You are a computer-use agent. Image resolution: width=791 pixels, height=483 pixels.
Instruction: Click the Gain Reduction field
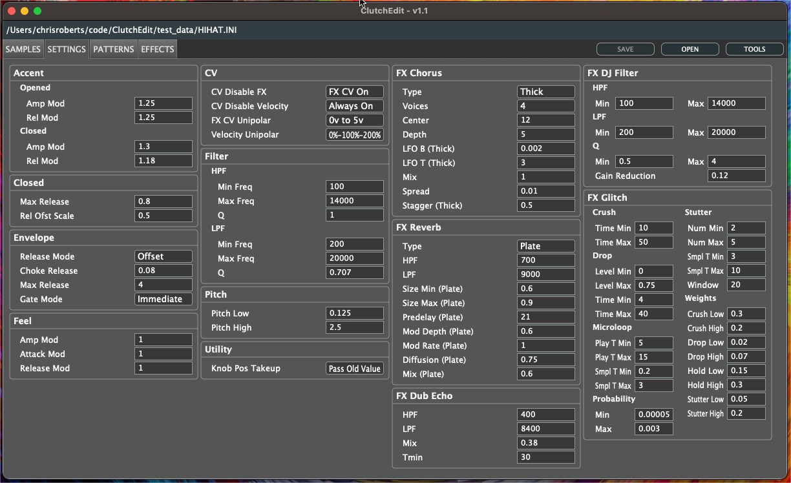pyautogui.click(x=737, y=176)
